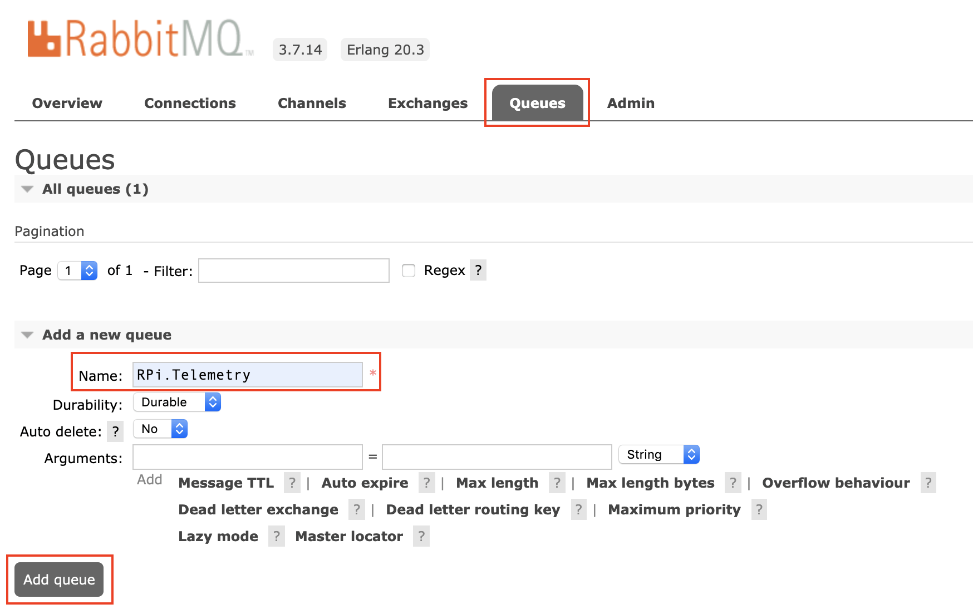973x609 pixels.
Task: Open help icon next to Overflow behaviour
Action: [928, 483]
